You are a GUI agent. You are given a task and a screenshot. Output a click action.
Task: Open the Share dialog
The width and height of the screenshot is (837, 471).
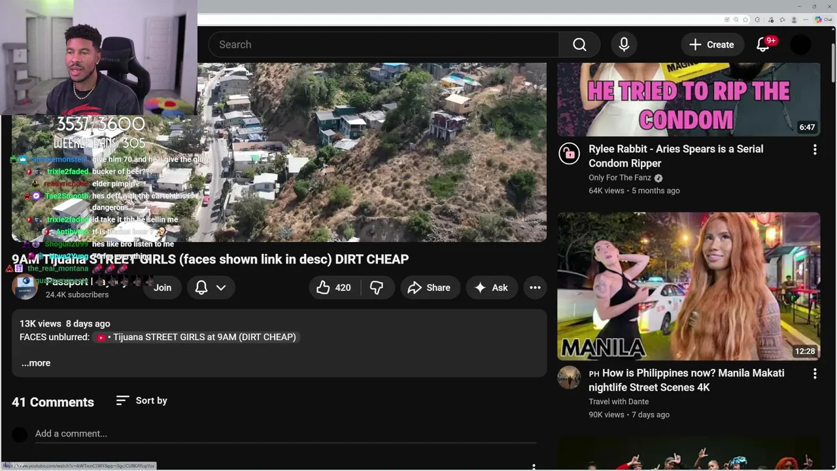430,288
